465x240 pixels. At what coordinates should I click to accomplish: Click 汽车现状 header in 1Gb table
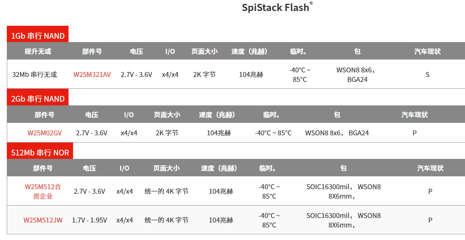pyautogui.click(x=428, y=52)
